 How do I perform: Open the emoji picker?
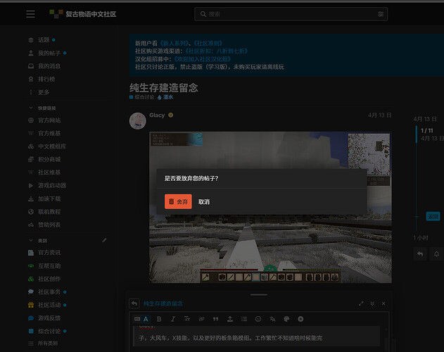pyautogui.click(x=258, y=319)
